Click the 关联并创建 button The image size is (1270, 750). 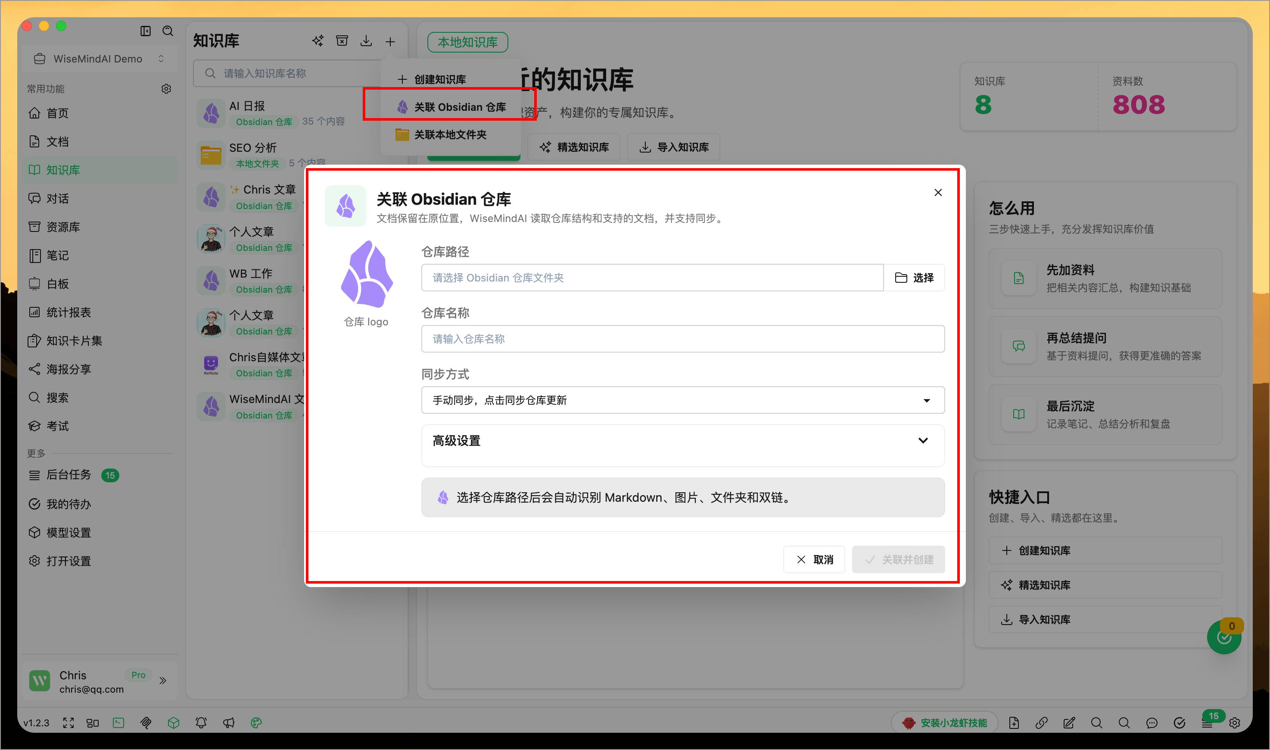click(898, 559)
